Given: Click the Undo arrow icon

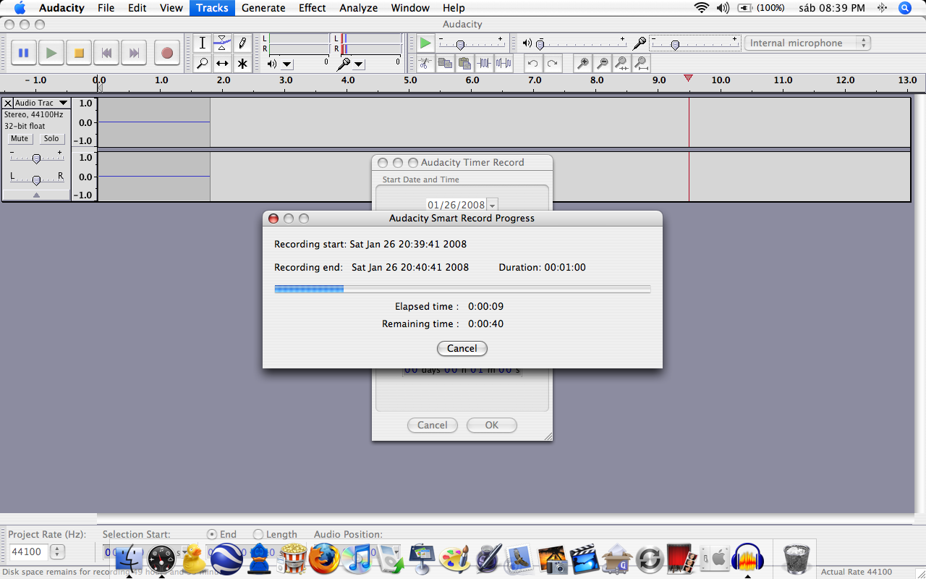Looking at the screenshot, I should (533, 64).
